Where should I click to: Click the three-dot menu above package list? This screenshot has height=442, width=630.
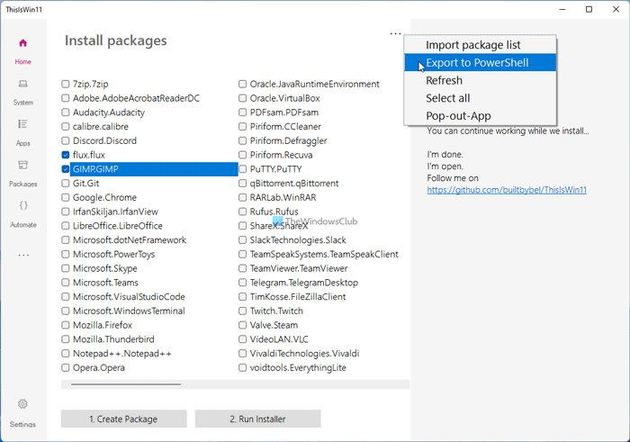395,33
